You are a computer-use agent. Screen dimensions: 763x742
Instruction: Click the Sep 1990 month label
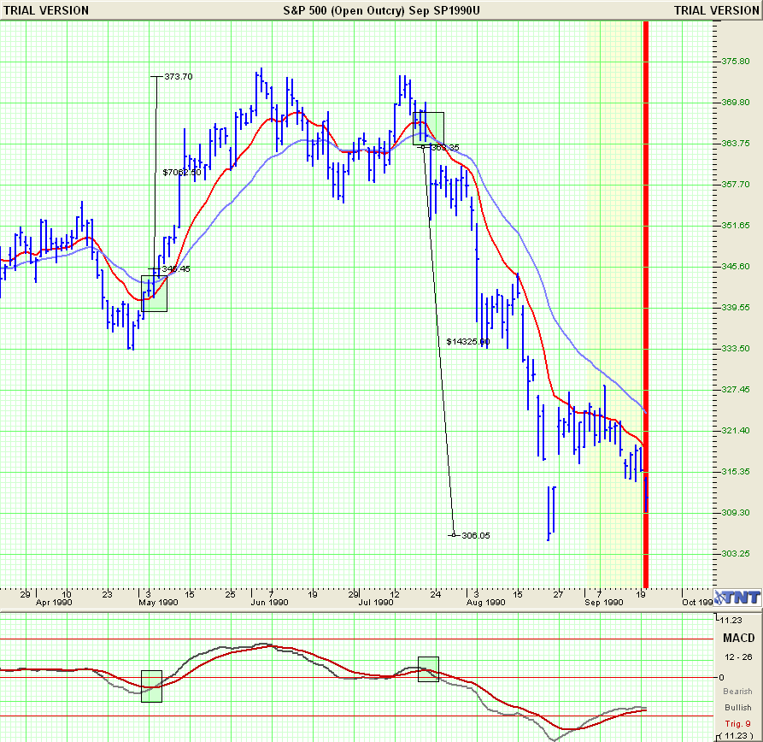pos(604,603)
